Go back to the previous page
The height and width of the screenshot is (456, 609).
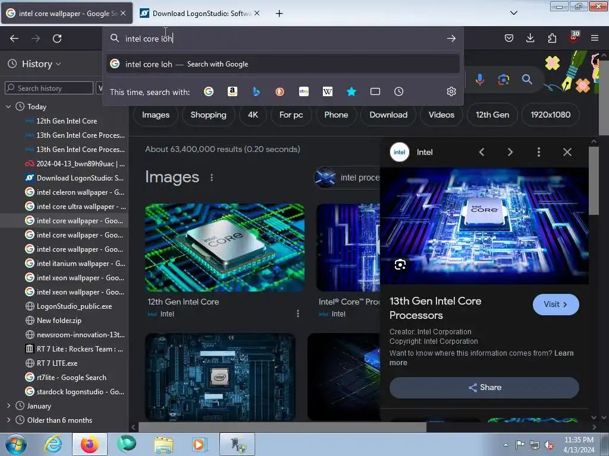pyautogui.click(x=14, y=39)
